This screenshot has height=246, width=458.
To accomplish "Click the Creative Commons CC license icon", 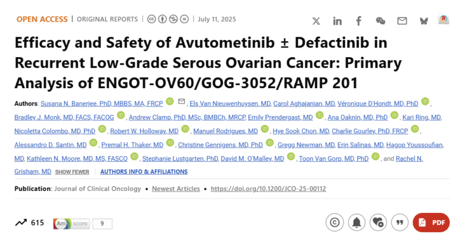I will (x=151, y=19).
